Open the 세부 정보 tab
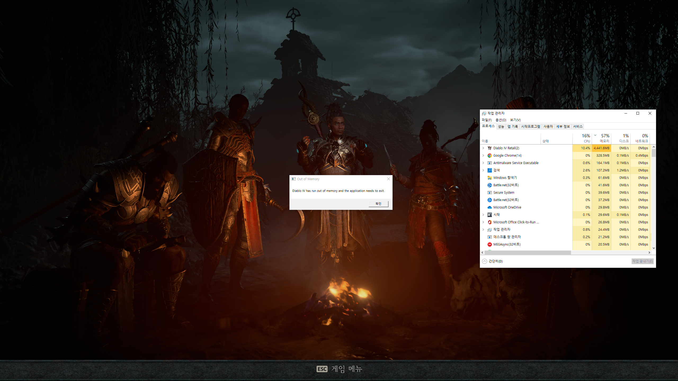 (x=563, y=126)
